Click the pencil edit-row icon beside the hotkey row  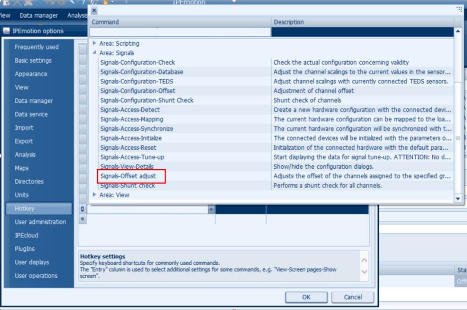(x=83, y=209)
